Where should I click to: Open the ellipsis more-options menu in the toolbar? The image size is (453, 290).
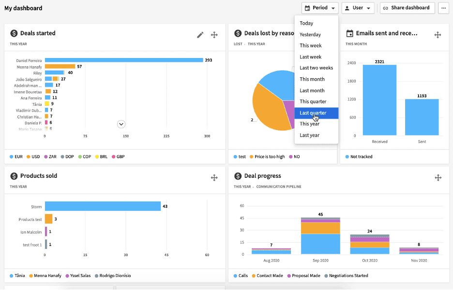pyautogui.click(x=444, y=8)
